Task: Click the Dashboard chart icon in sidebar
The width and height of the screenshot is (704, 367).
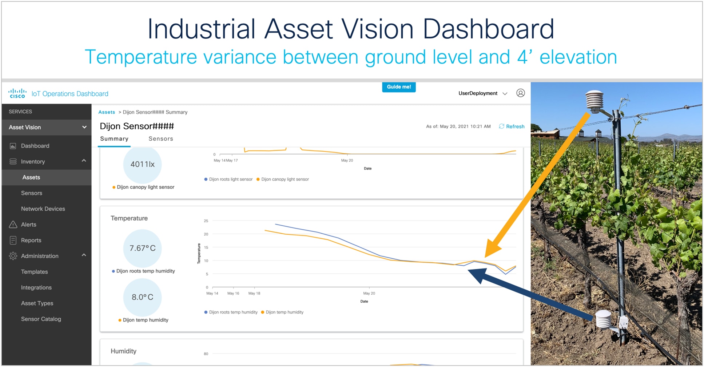Action: tap(13, 146)
